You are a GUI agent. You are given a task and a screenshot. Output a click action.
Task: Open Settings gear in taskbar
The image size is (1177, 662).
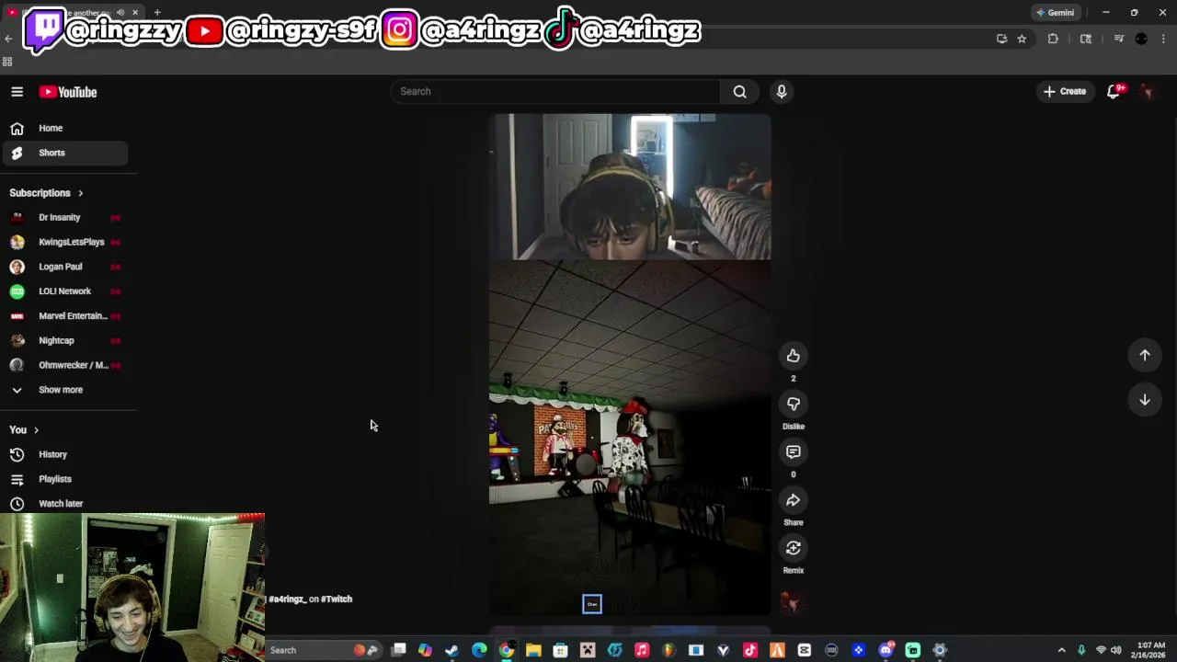tap(940, 650)
